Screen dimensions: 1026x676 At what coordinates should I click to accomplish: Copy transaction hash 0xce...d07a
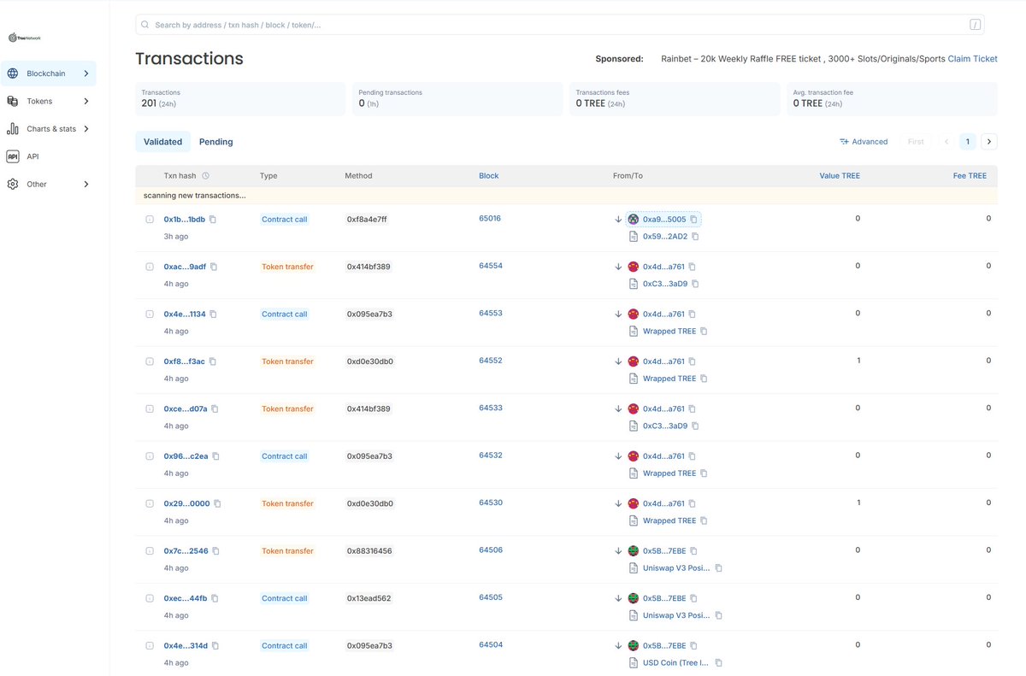click(x=215, y=409)
